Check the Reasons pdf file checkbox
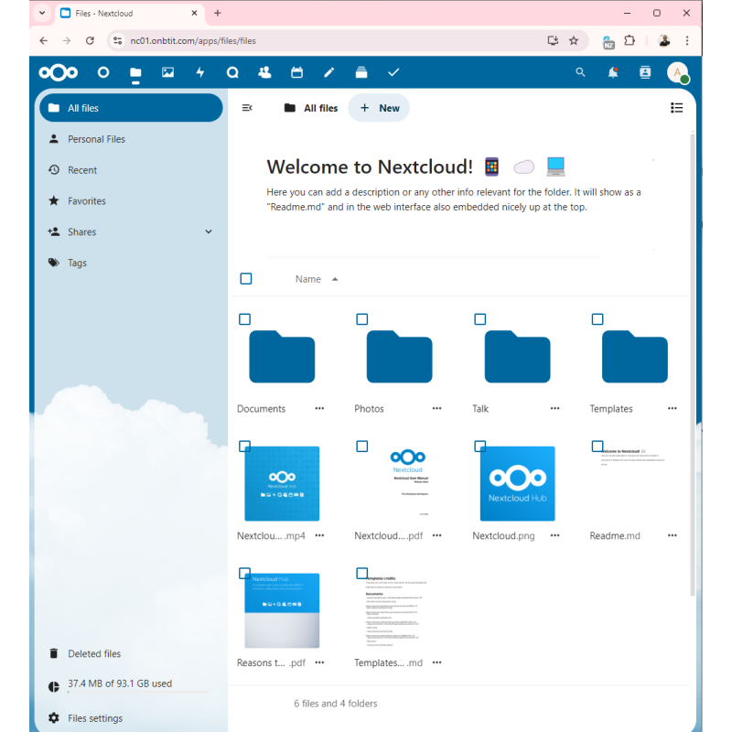The image size is (732, 732). (x=244, y=574)
